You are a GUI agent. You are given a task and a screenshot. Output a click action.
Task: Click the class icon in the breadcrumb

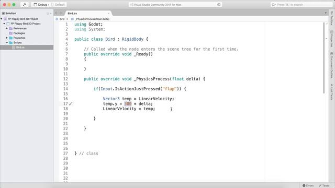coord(57,19)
